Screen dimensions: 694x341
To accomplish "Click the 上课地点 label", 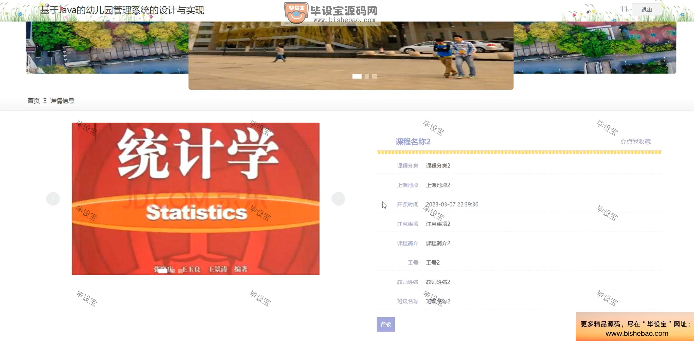I will tap(407, 185).
